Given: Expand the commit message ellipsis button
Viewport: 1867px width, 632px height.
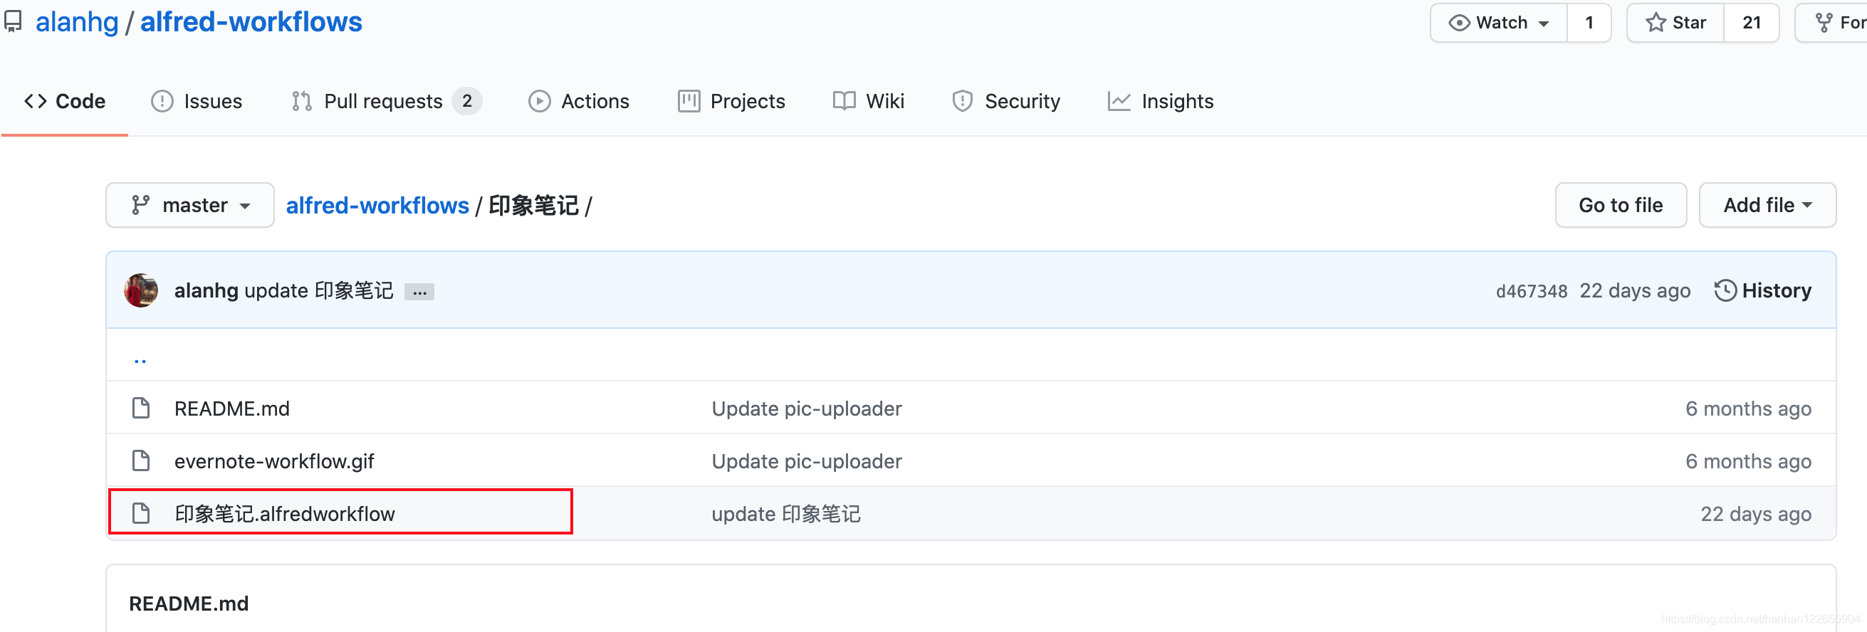Looking at the screenshot, I should click(419, 292).
